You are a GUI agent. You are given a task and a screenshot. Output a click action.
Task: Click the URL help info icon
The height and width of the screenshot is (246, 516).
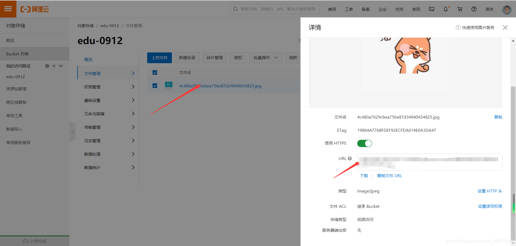tap(350, 158)
